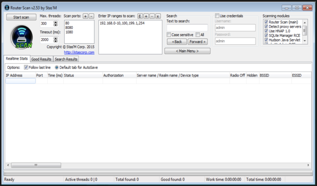
Task: Click the Max. threads input field
Action: coord(47,24)
